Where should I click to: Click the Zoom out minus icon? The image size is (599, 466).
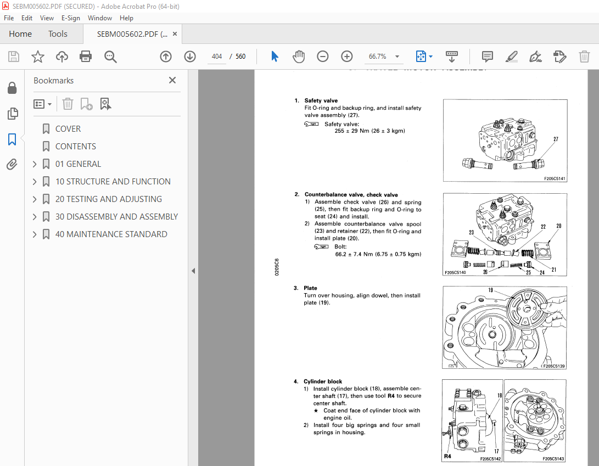click(x=323, y=57)
